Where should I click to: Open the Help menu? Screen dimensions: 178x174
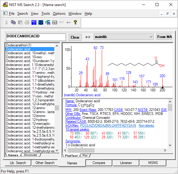pos(88,14)
